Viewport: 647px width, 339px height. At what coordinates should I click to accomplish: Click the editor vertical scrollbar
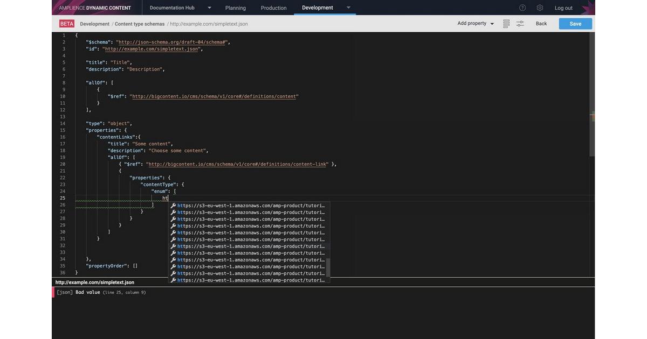tap(593, 94)
